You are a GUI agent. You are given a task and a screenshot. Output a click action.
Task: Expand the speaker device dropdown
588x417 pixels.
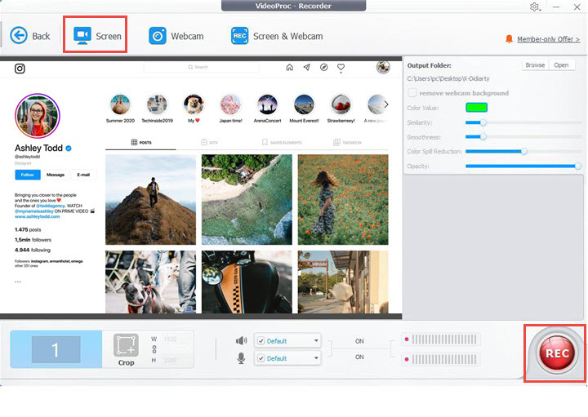coord(315,341)
